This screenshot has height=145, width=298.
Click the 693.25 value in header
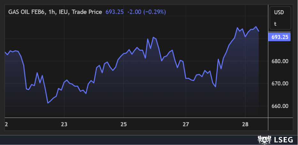[x=113, y=12]
